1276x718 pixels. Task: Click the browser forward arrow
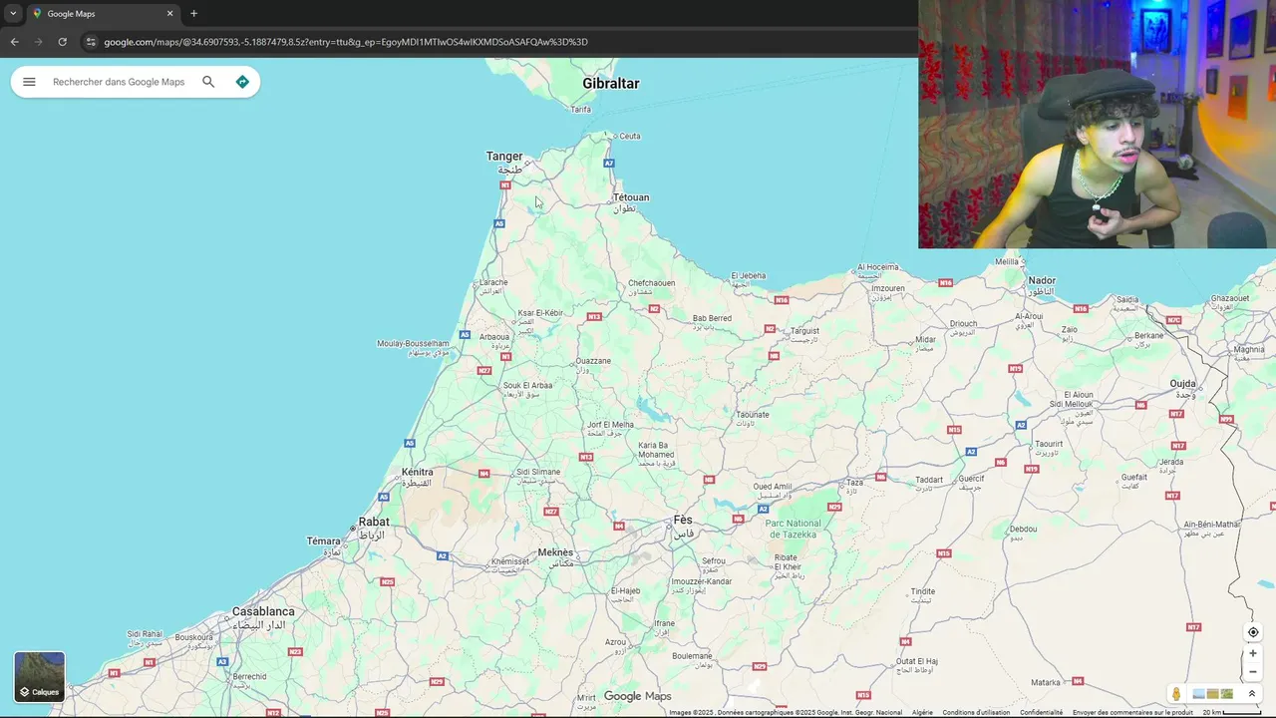[39, 42]
